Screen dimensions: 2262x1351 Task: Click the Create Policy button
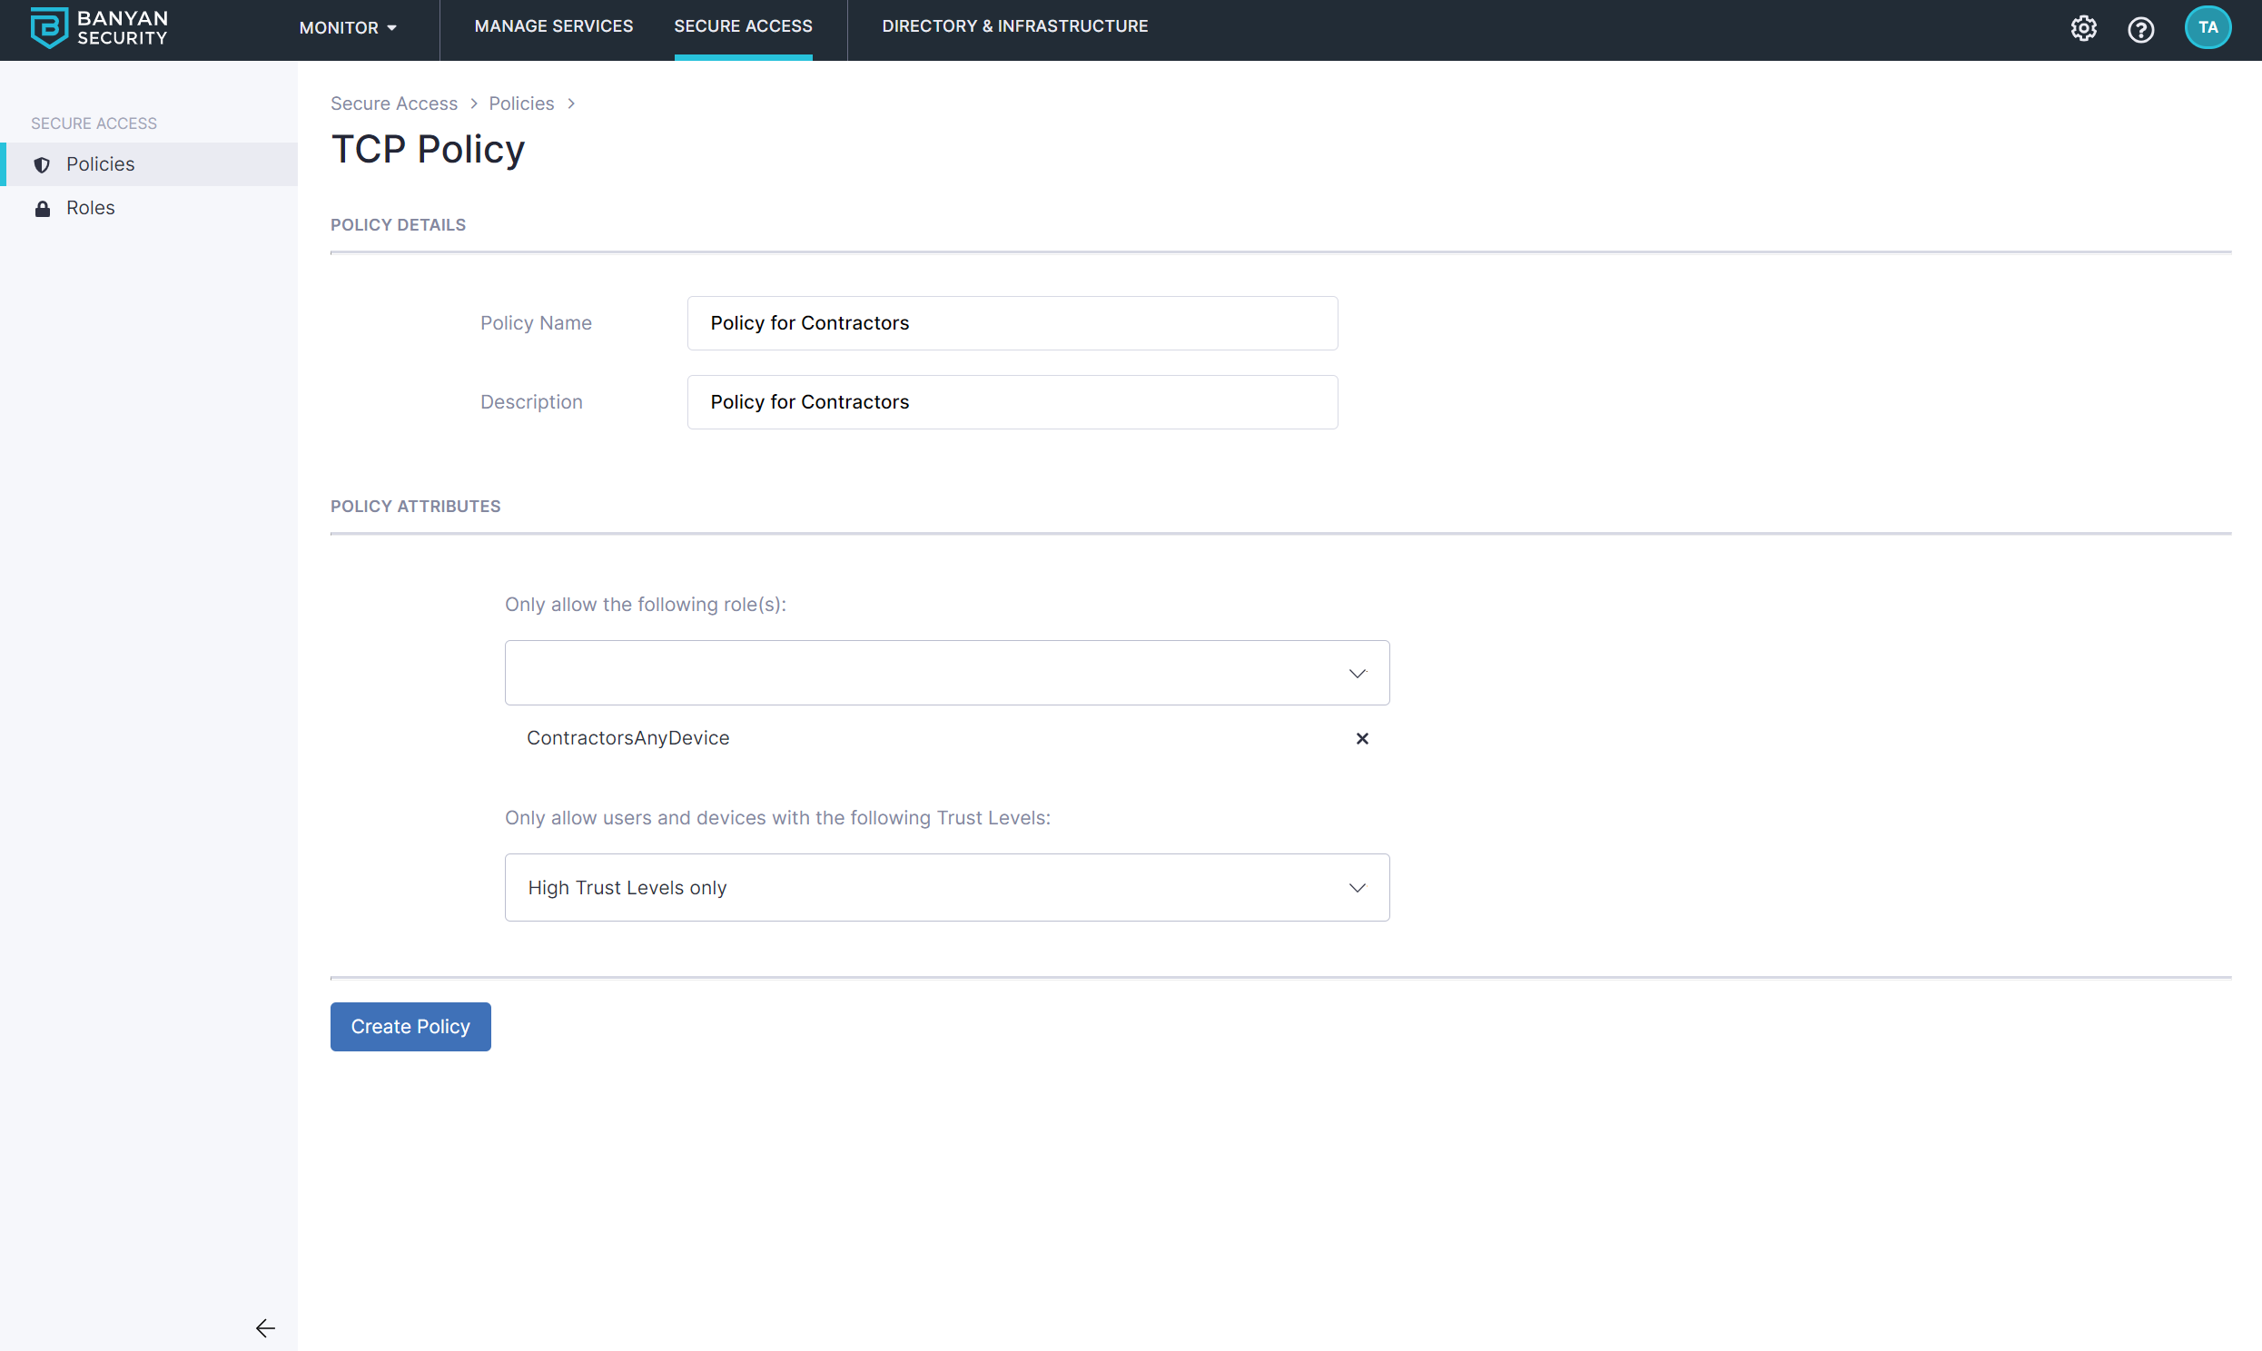pos(410,1027)
